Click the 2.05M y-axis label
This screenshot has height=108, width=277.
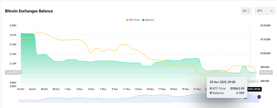tap(13, 86)
